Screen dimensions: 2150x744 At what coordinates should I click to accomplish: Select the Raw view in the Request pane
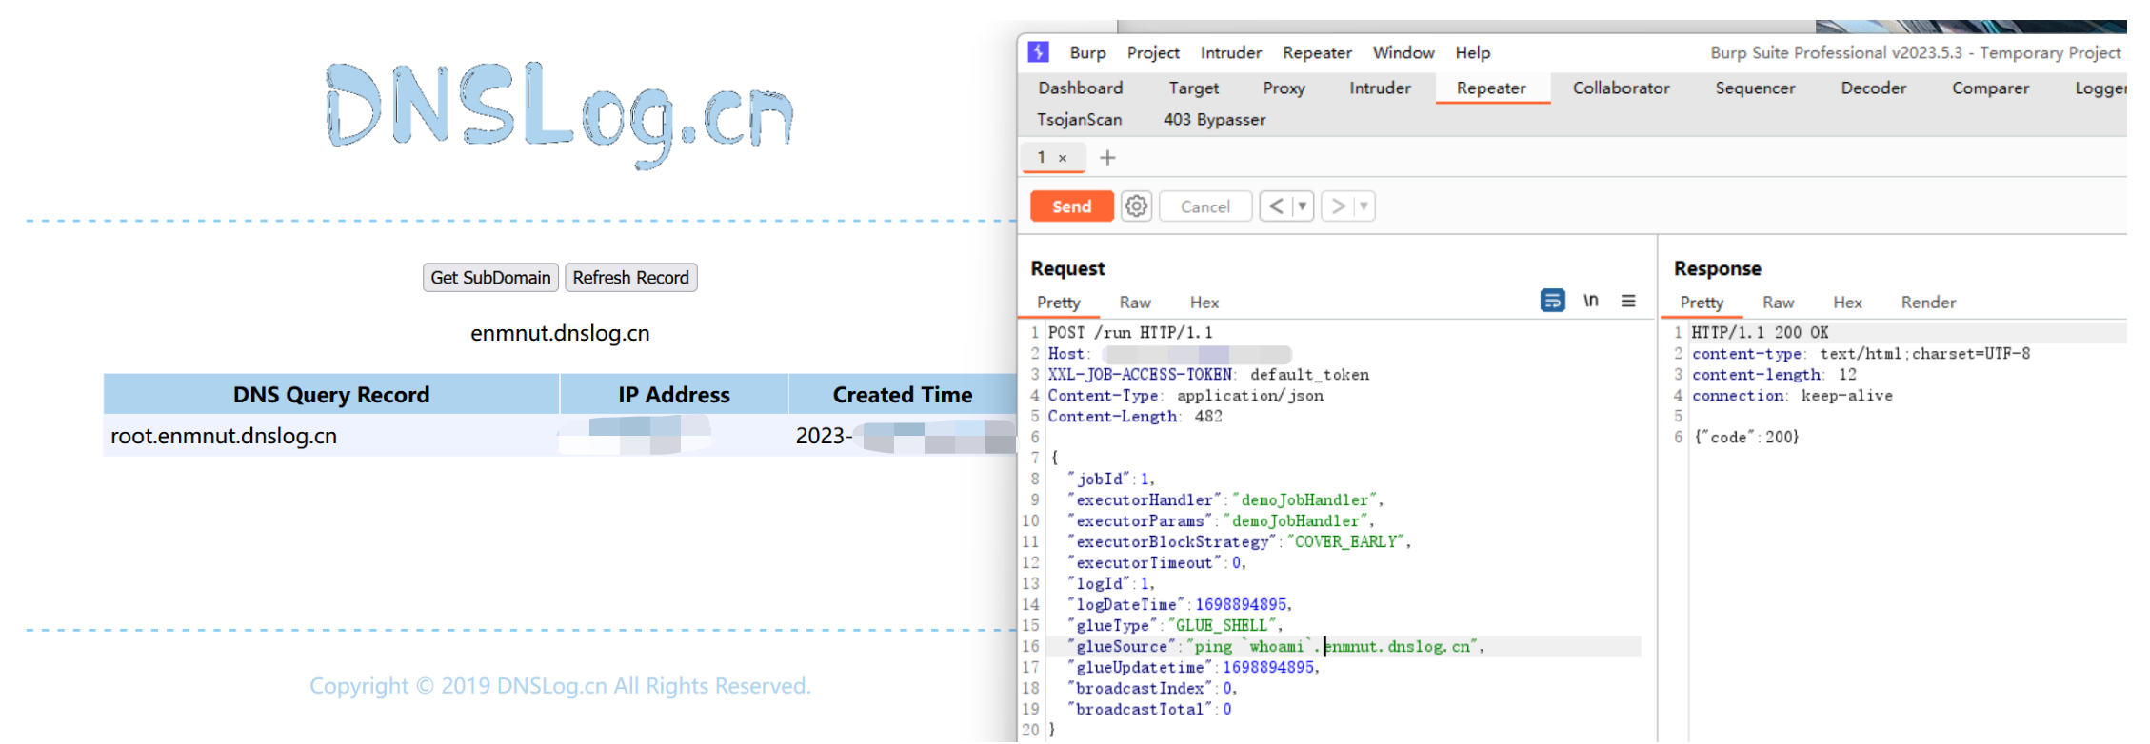(1135, 303)
